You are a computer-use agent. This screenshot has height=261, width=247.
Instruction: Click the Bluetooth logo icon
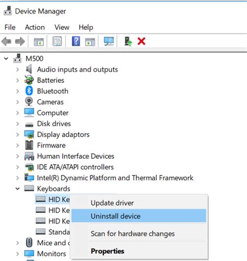pyautogui.click(x=29, y=91)
